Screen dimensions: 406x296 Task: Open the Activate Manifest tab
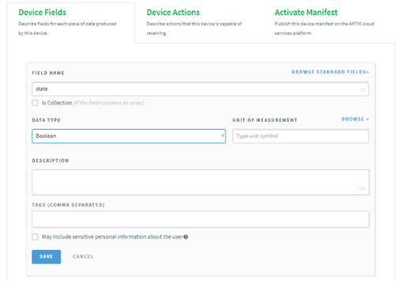coord(306,13)
